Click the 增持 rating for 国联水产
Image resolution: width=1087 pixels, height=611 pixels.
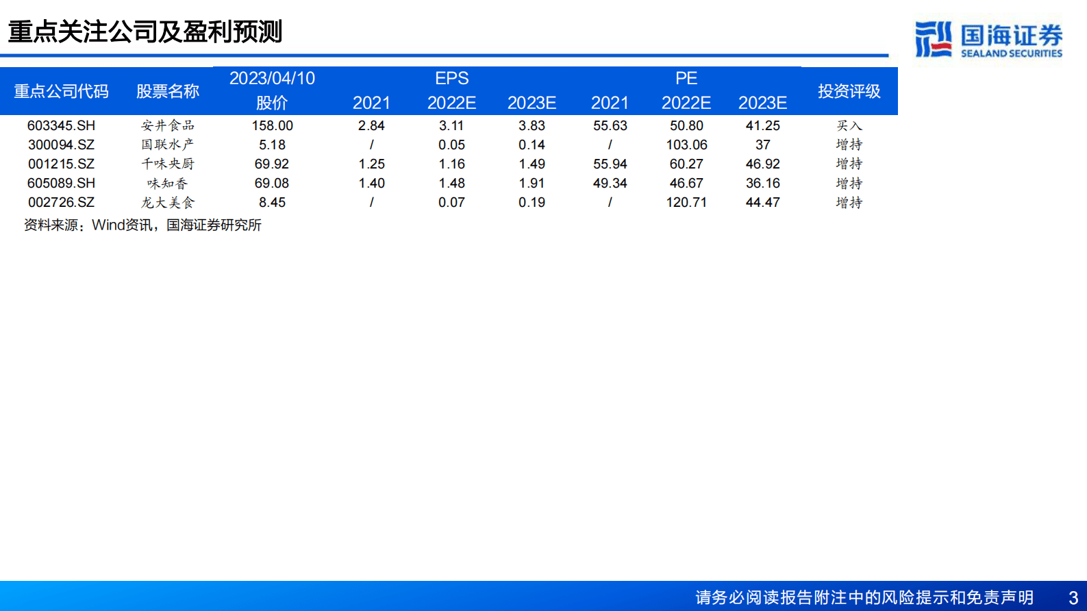849,145
